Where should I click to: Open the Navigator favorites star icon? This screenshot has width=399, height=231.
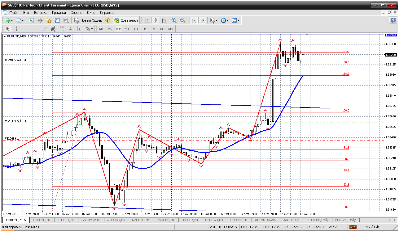[49, 20]
